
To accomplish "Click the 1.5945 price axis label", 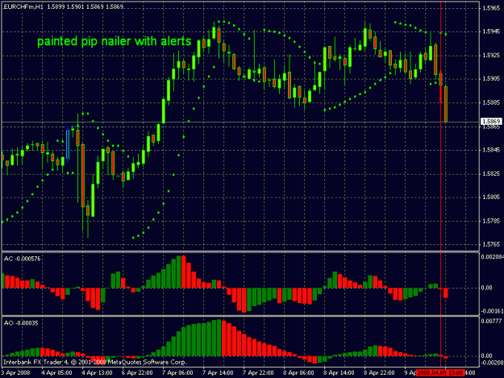I will pyautogui.click(x=491, y=31).
